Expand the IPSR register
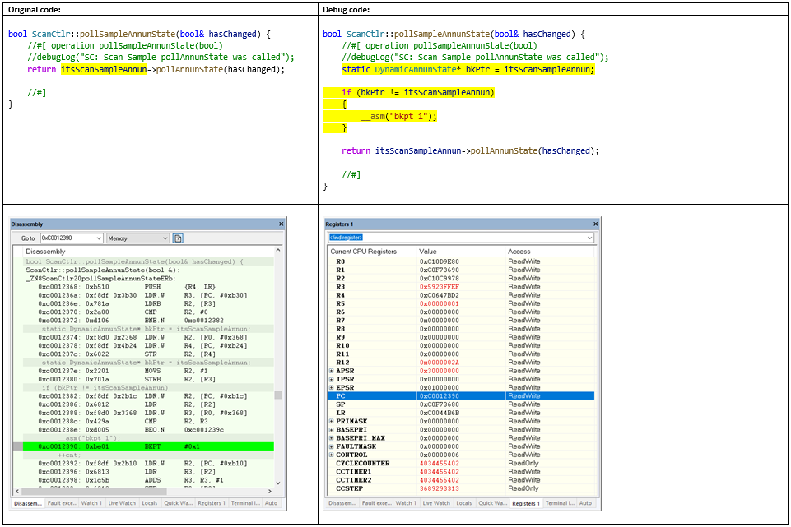 (x=332, y=379)
